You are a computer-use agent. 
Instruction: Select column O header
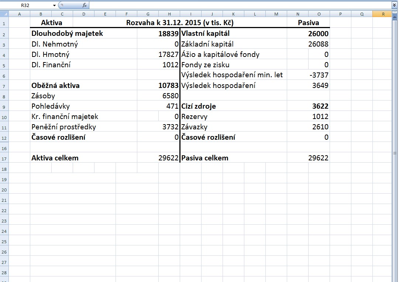click(319, 14)
